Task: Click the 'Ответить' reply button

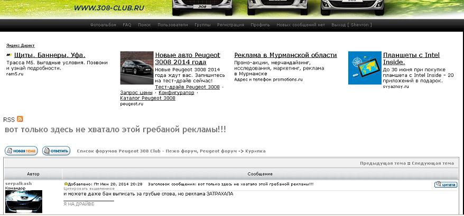Action: pyautogui.click(x=57, y=151)
